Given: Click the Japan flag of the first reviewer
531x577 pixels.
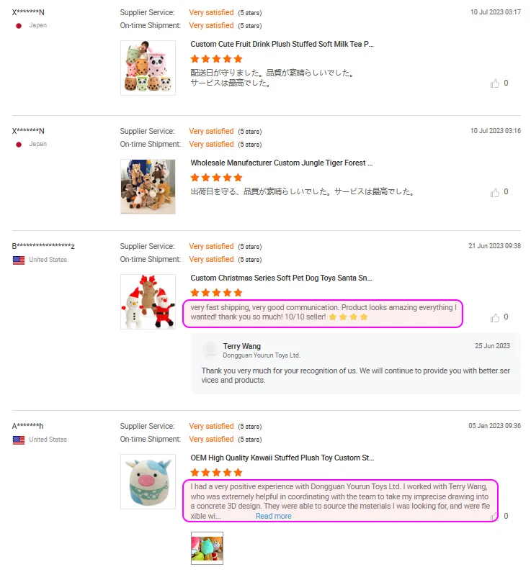Looking at the screenshot, I should (19, 26).
